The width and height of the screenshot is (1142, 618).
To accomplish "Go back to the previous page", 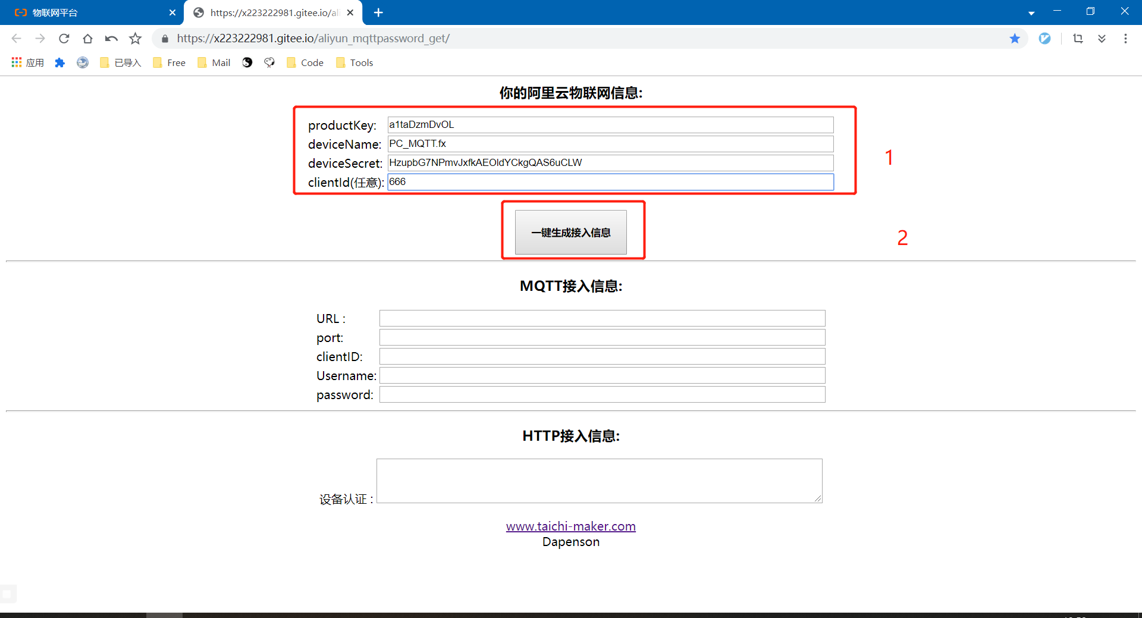I will pos(17,39).
